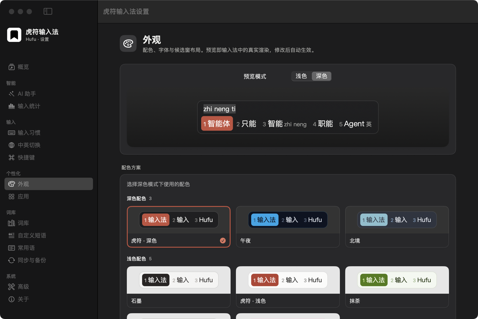Select the 石墨 light color scheme
The width and height of the screenshot is (478, 319).
click(179, 287)
